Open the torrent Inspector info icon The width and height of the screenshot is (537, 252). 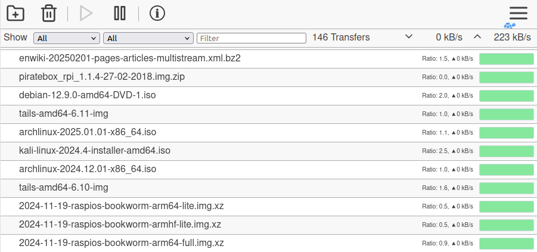pyautogui.click(x=157, y=13)
